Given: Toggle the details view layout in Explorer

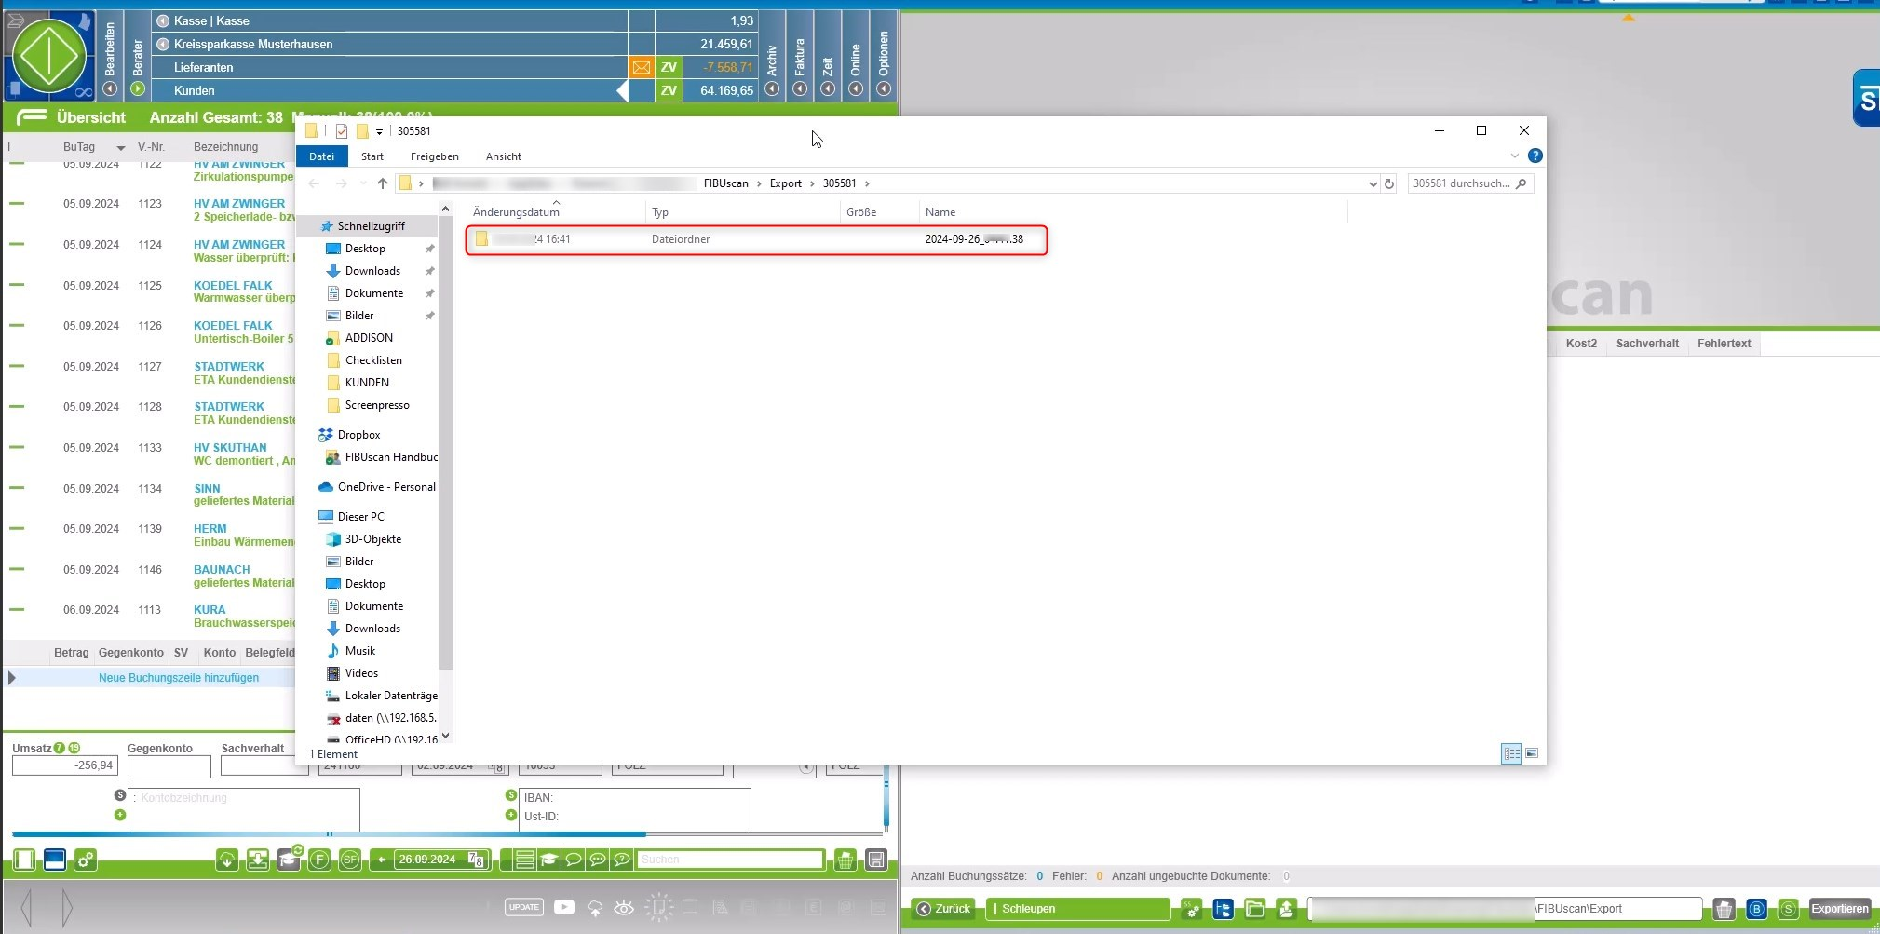Looking at the screenshot, I should coord(1510,753).
